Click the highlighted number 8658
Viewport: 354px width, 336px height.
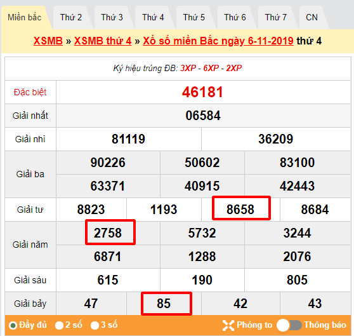(x=241, y=208)
